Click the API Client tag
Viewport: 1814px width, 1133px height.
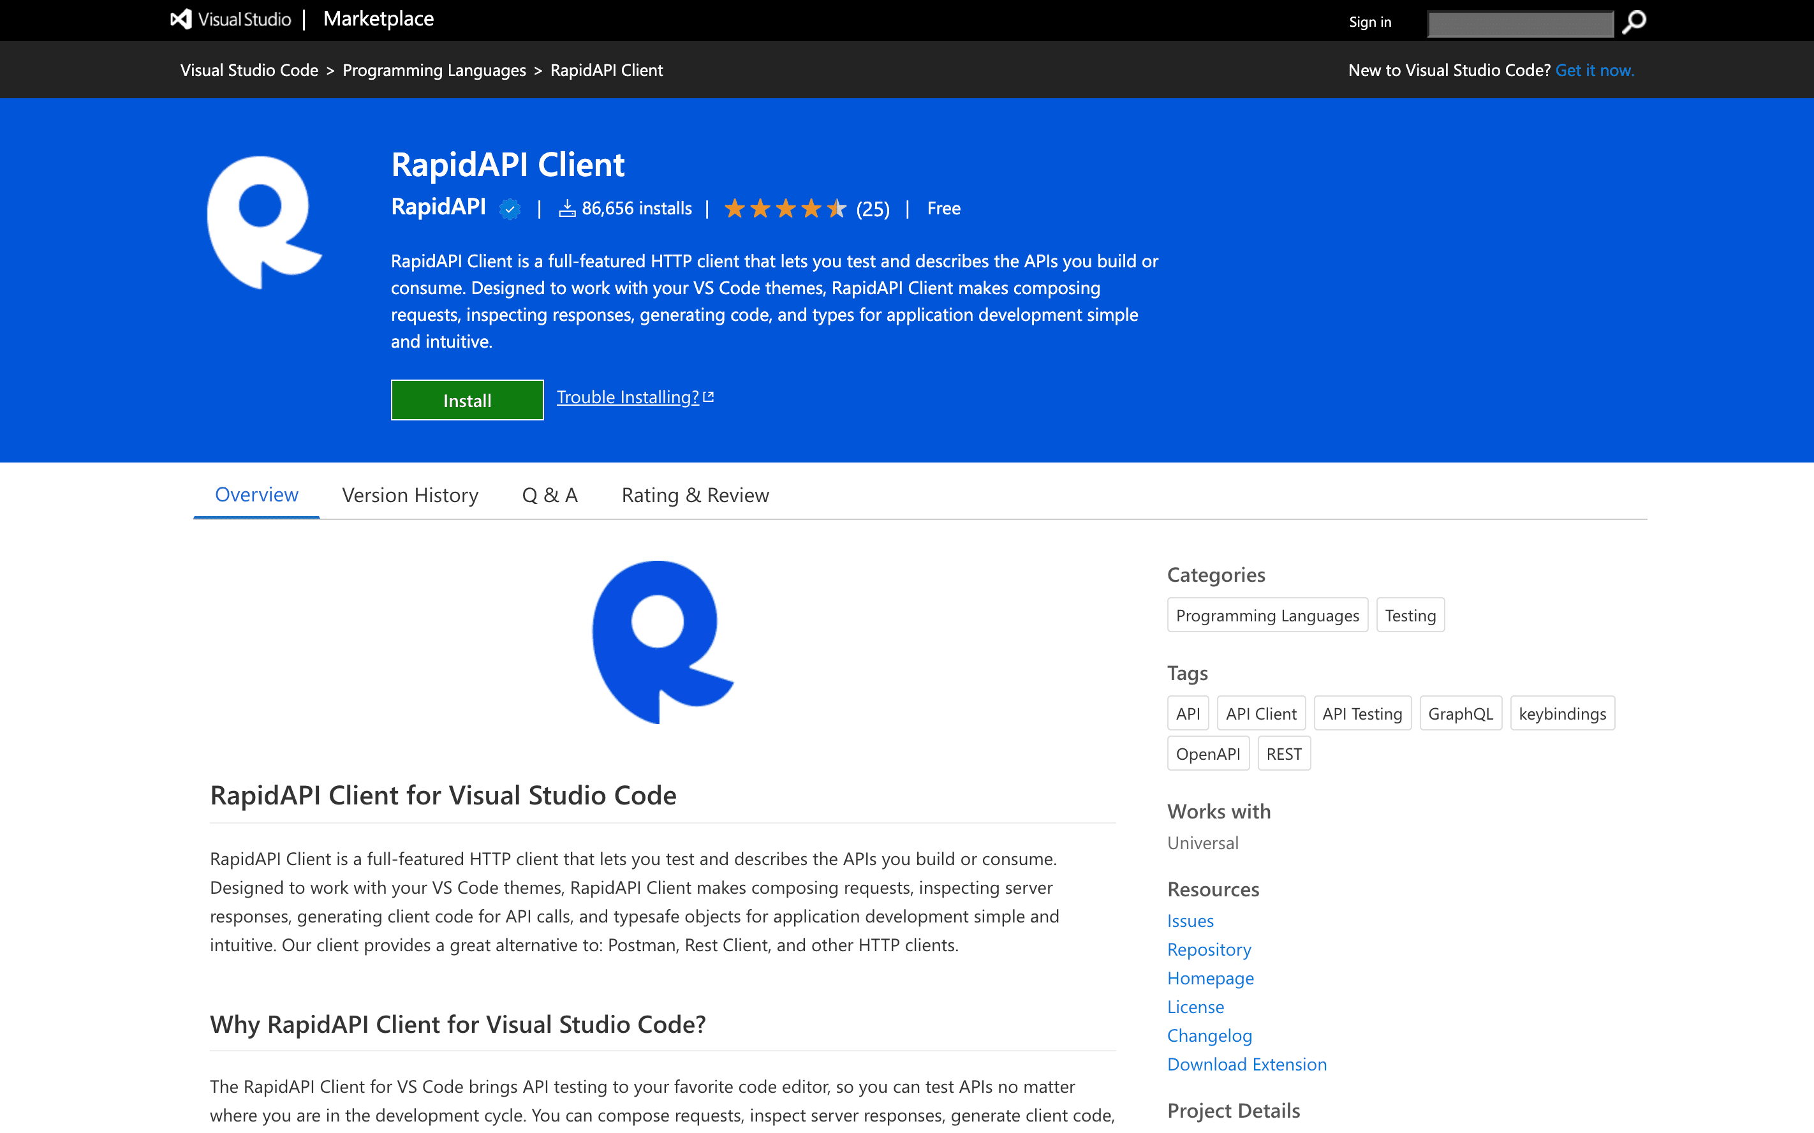coord(1261,713)
